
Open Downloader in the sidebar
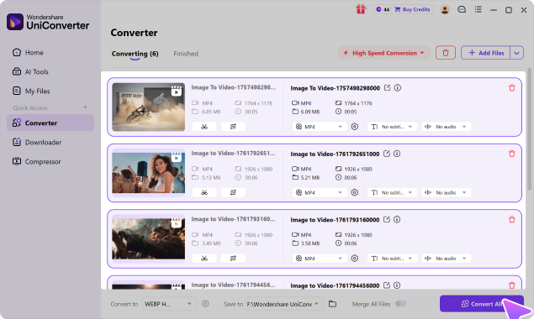pyautogui.click(x=50, y=142)
